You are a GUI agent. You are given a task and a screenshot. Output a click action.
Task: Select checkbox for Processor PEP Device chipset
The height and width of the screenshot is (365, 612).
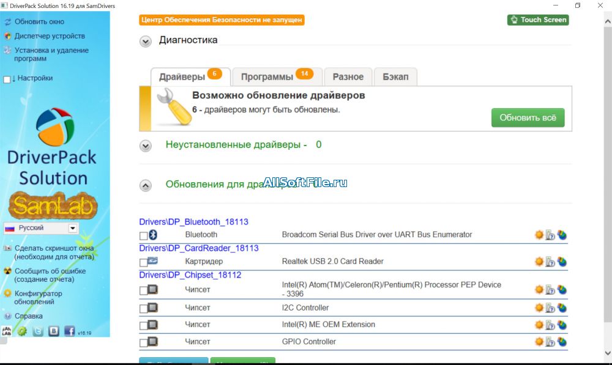coord(143,290)
